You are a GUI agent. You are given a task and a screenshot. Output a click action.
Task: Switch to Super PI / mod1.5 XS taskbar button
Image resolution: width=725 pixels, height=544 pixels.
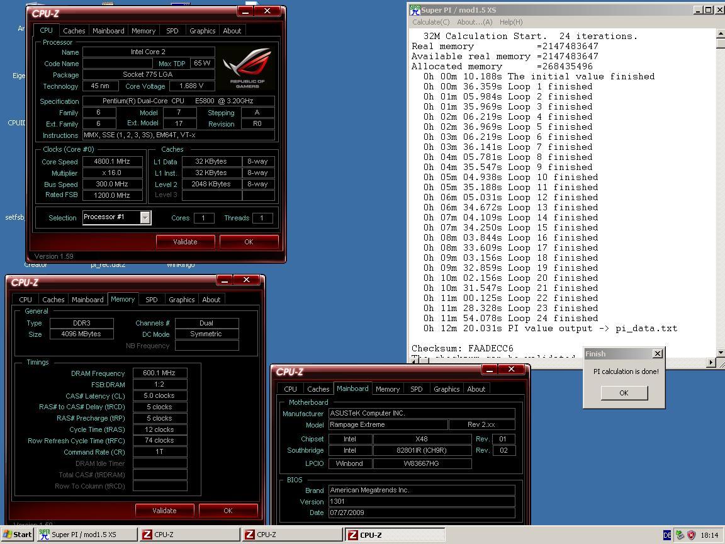(86, 535)
